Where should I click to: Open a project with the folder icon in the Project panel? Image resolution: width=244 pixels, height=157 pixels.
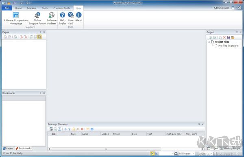coord(233,37)
